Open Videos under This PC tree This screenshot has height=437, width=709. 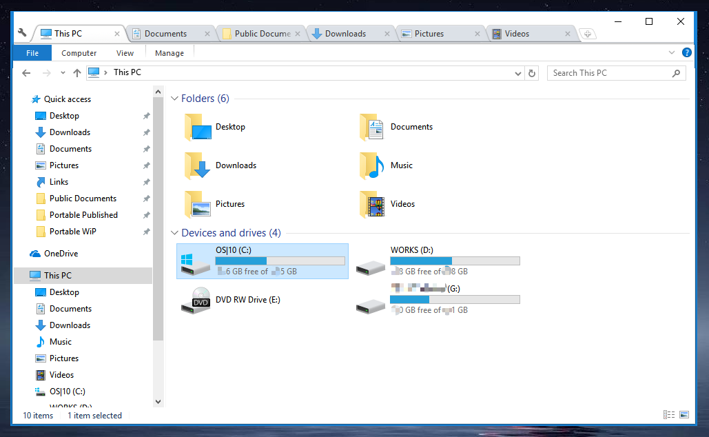[x=61, y=375]
